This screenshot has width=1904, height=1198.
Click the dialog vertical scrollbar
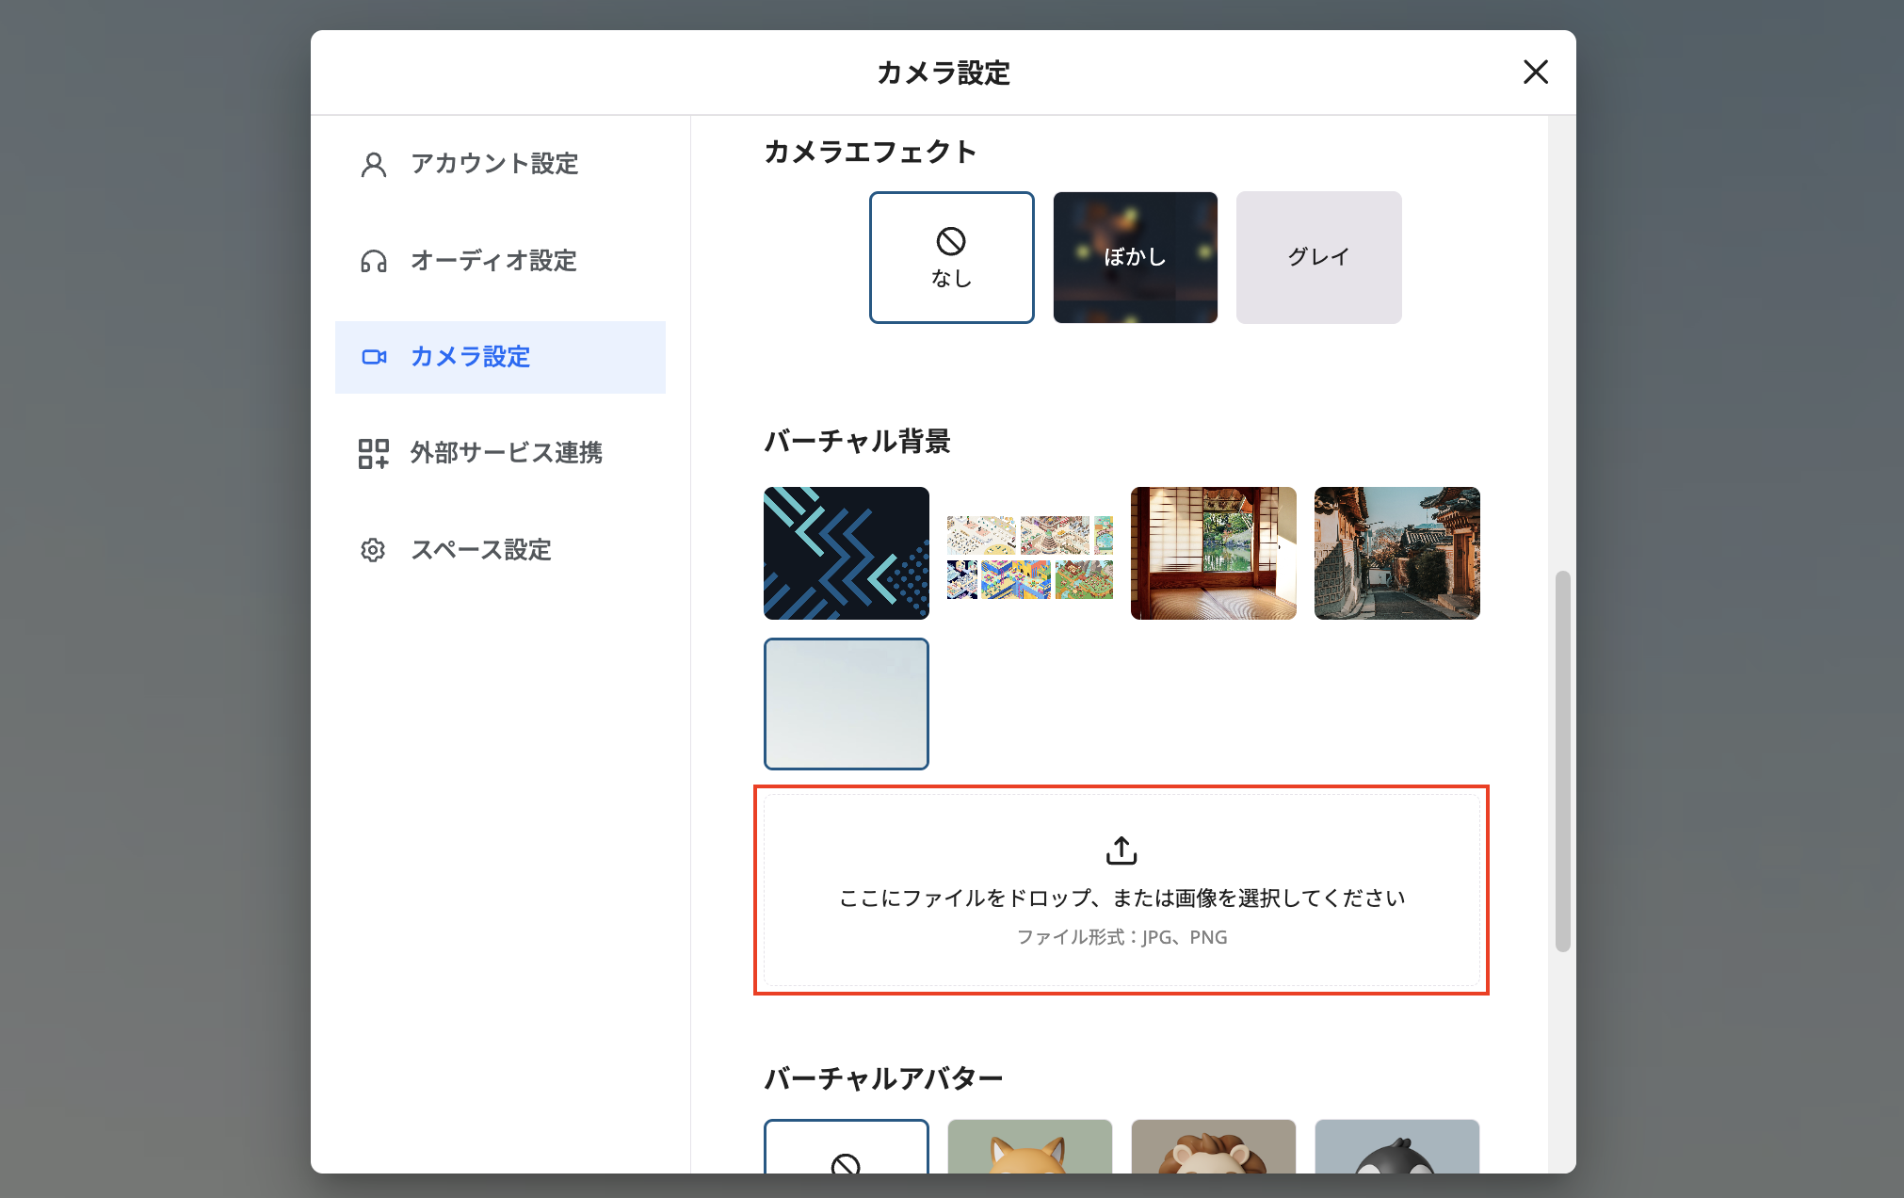click(x=1562, y=761)
